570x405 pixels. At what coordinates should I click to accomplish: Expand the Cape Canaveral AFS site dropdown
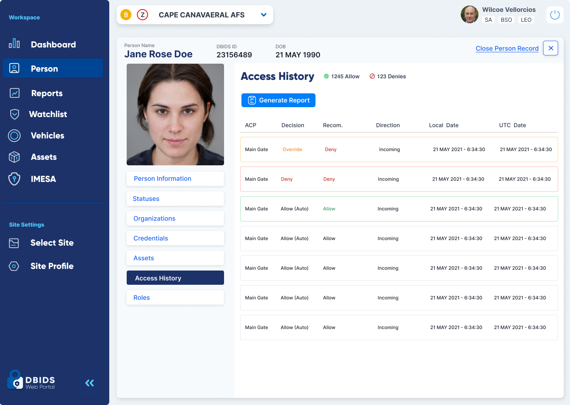tap(264, 15)
